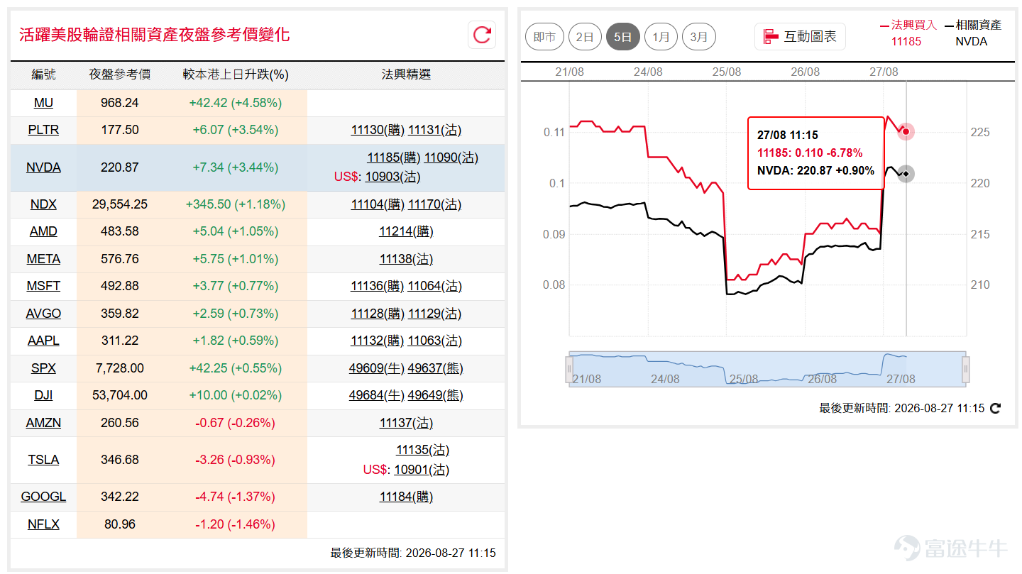Click the refresh icon beside the chart update time
Screen dimensions: 1022x574
click(995, 408)
